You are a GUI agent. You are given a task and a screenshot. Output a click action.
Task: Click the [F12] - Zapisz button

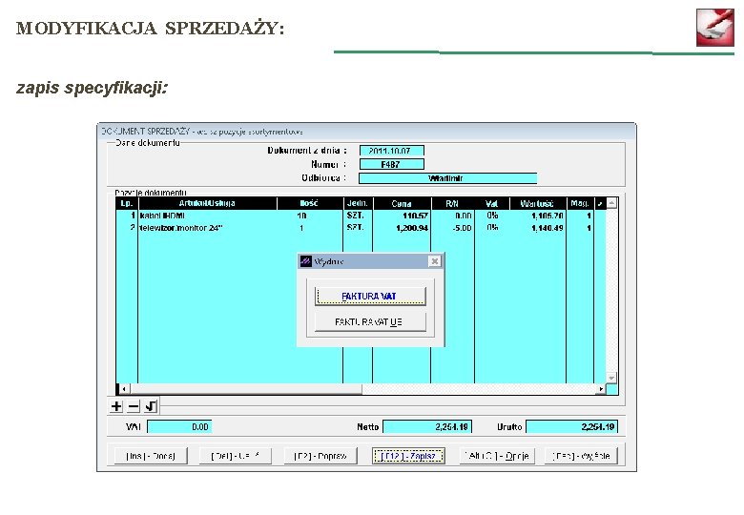[x=408, y=456]
